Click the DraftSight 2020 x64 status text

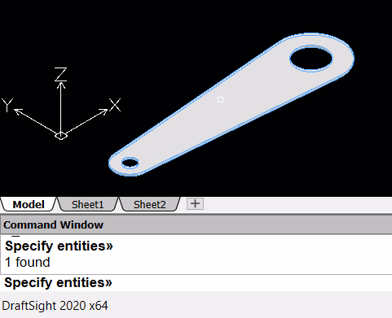click(55, 306)
